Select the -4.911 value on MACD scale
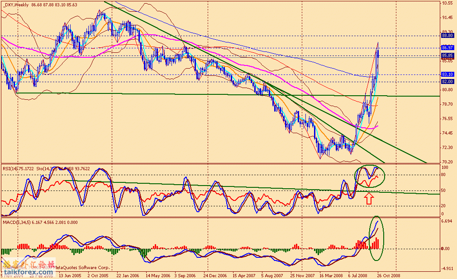The image size is (457, 279). (447, 269)
